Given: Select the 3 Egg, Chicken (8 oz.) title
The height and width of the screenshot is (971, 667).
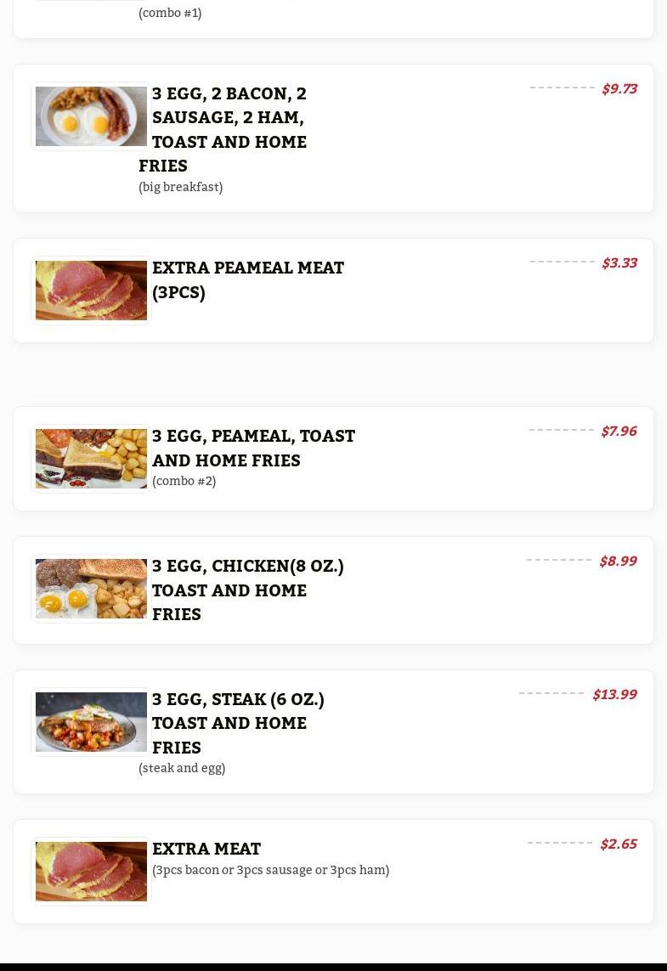Looking at the screenshot, I should point(247,589).
